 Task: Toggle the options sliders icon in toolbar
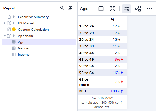pyautogui.click(x=126, y=9)
